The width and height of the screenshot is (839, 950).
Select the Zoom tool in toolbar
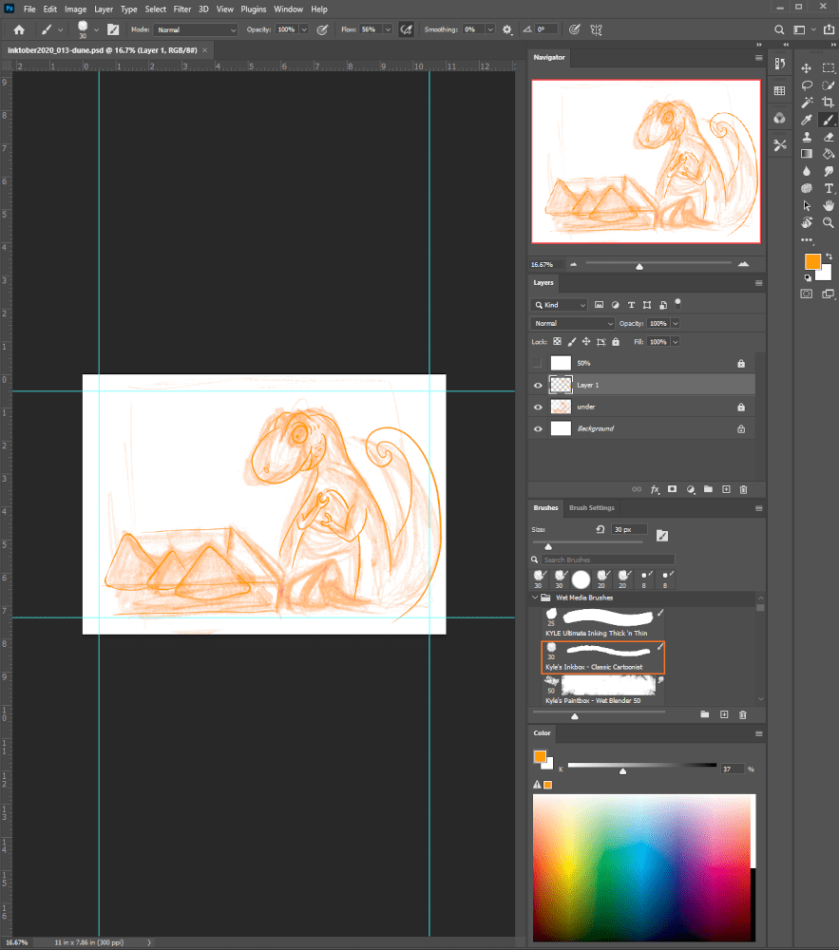point(829,222)
